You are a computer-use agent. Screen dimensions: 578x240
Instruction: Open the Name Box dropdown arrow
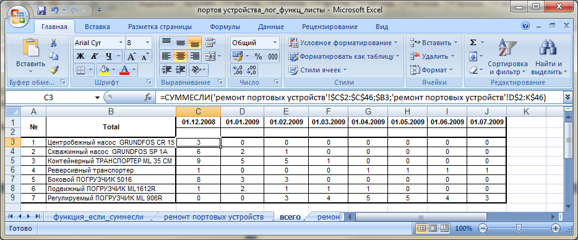coord(97,98)
